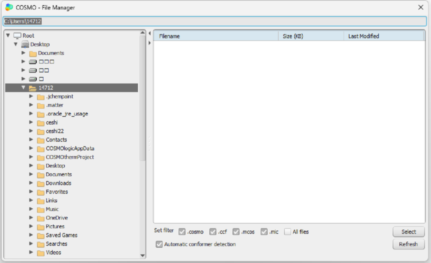
Task: Click the Refresh button
Action: click(408, 244)
